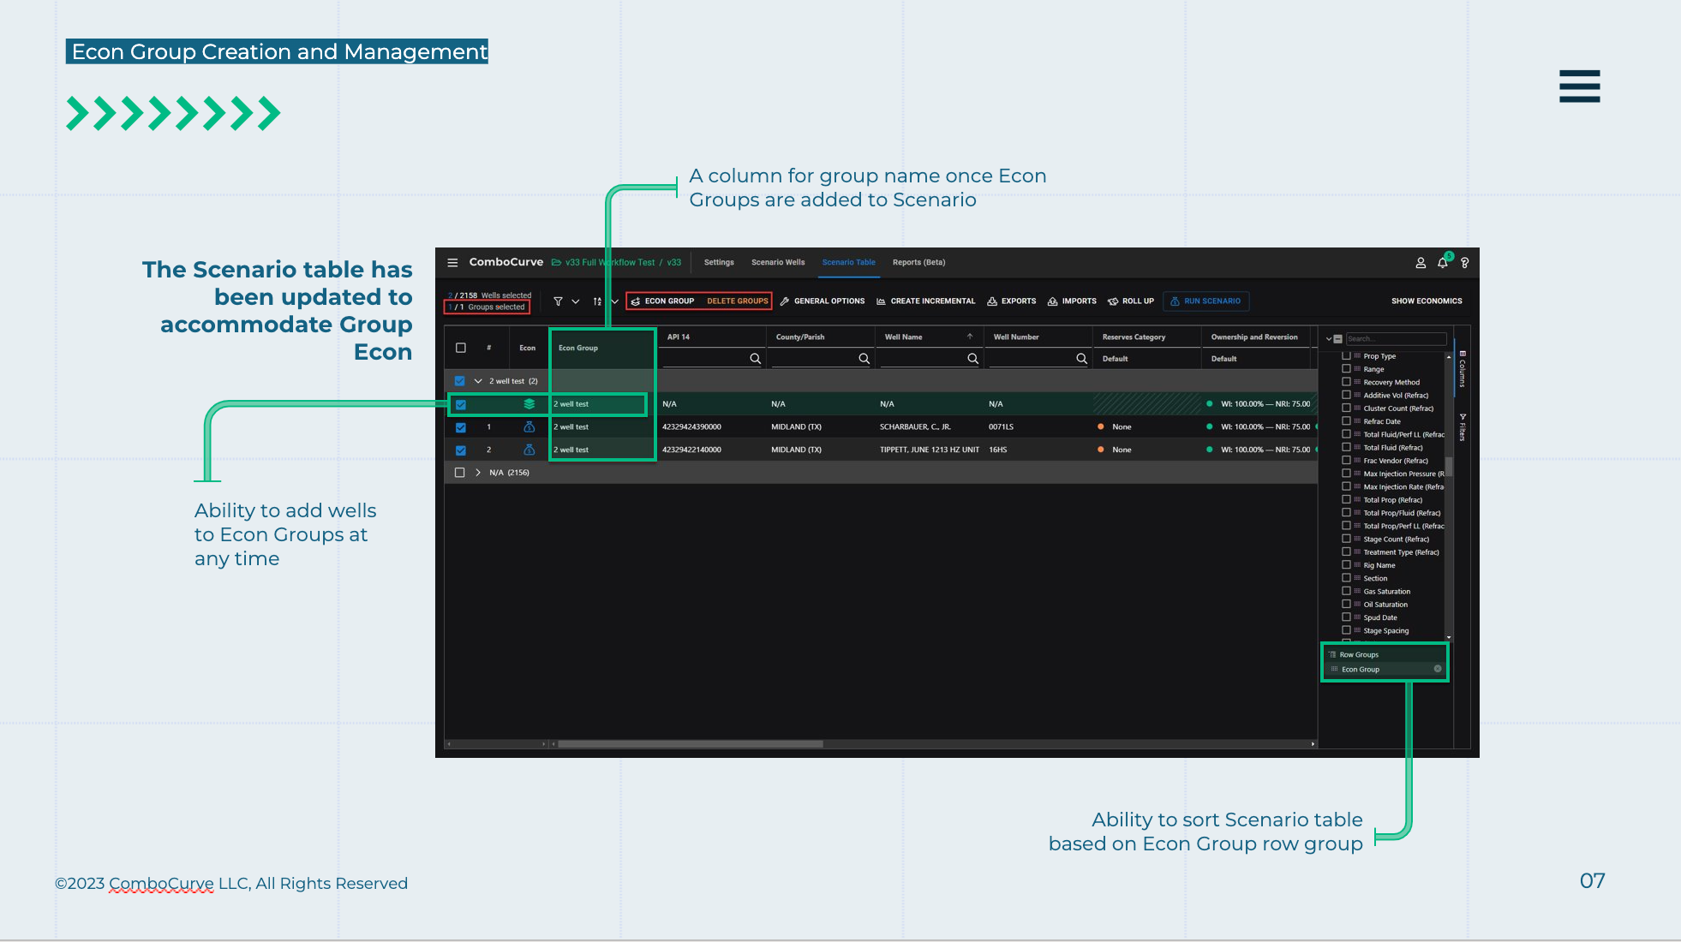This screenshot has height=942, width=1681.
Task: Click the money bag econ icon for well 1
Action: pyautogui.click(x=529, y=427)
